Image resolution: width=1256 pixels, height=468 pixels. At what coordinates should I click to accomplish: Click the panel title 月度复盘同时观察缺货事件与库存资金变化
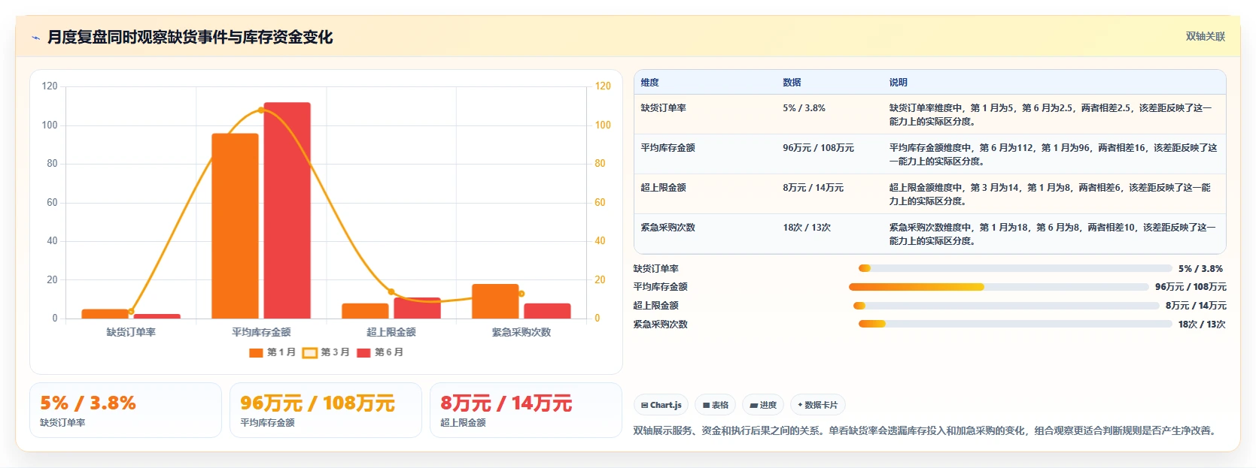click(190, 37)
